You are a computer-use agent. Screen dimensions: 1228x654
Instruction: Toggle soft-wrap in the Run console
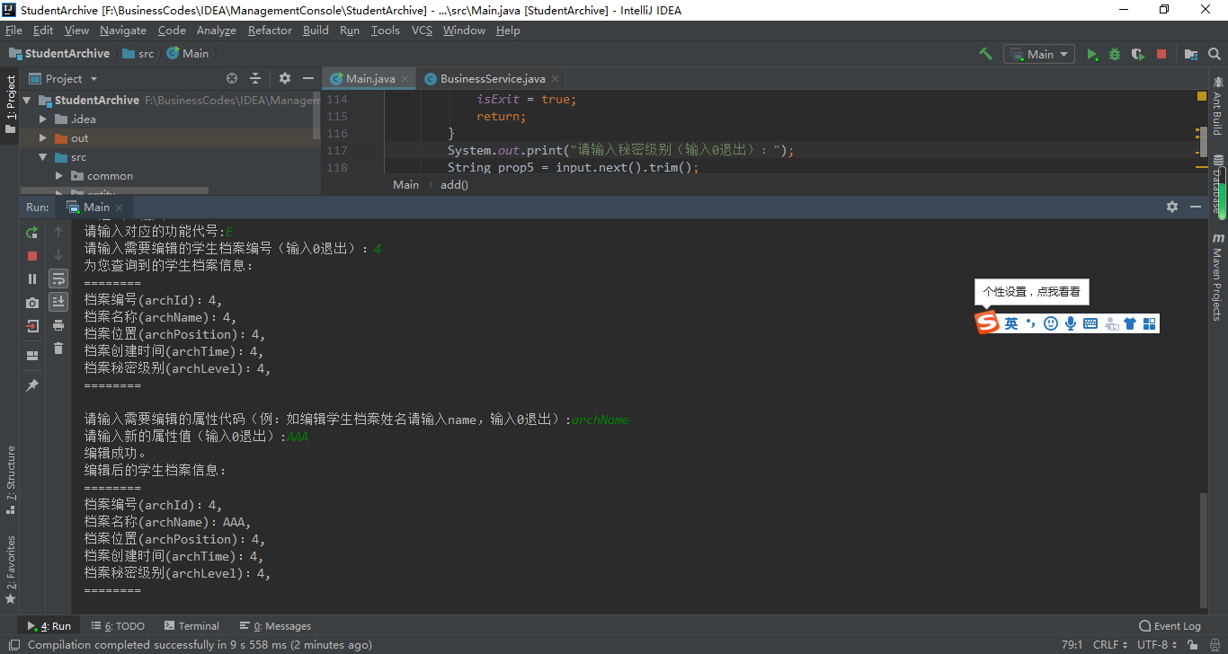point(58,278)
